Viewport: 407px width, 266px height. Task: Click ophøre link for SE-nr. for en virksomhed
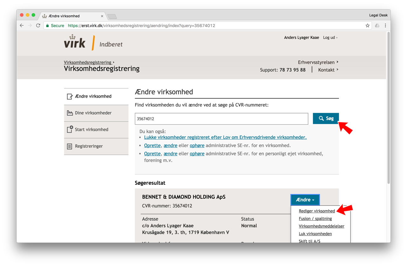coord(197,146)
